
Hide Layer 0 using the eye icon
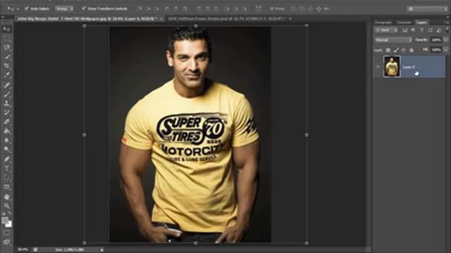378,67
